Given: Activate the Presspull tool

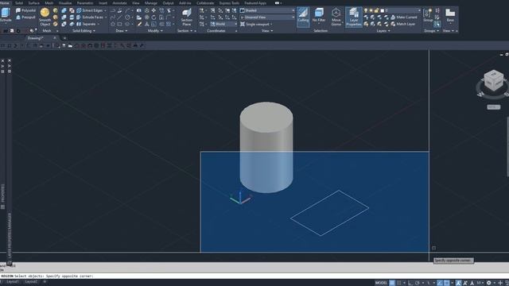Looking at the screenshot, I should click(x=25, y=17).
